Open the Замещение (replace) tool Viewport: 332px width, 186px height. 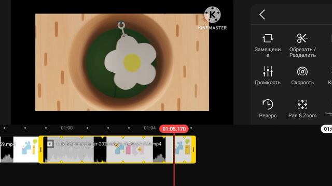point(268,45)
